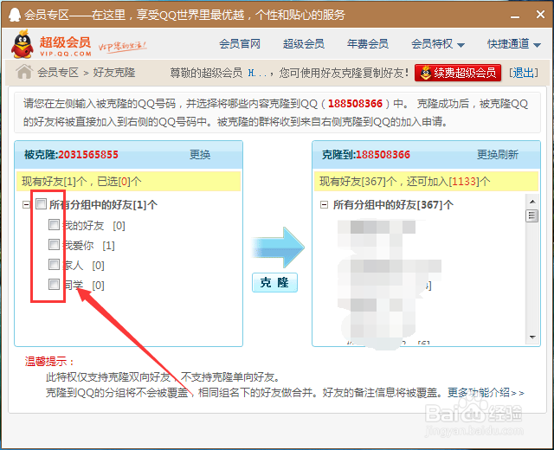
Task: Click the 续费超级会员 red button
Action: (458, 73)
